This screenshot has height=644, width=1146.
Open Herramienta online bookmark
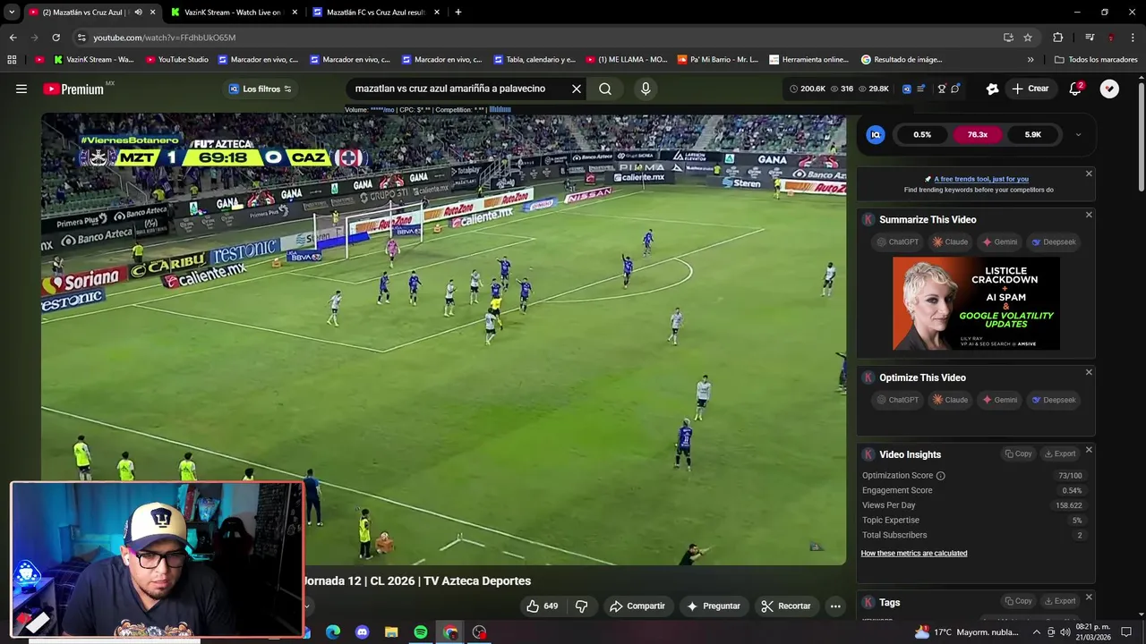tap(808, 60)
